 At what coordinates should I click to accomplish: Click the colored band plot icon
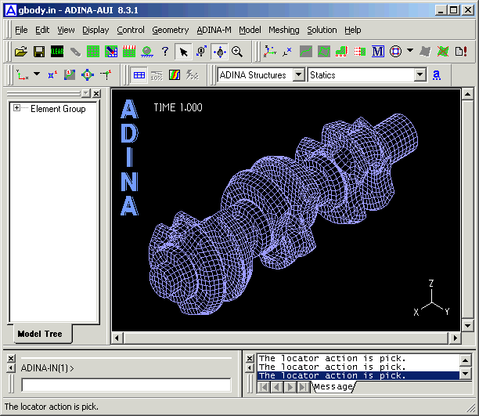point(175,75)
